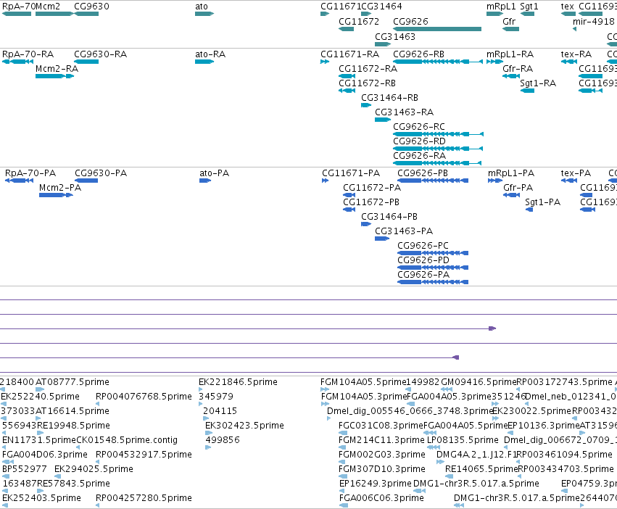Open the "RP004076768.5prime" EST label

tap(144, 396)
